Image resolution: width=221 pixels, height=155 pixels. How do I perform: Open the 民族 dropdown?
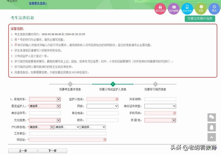103,106
